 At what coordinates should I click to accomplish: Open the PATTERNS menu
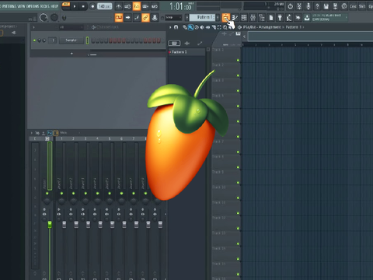(x=10, y=6)
